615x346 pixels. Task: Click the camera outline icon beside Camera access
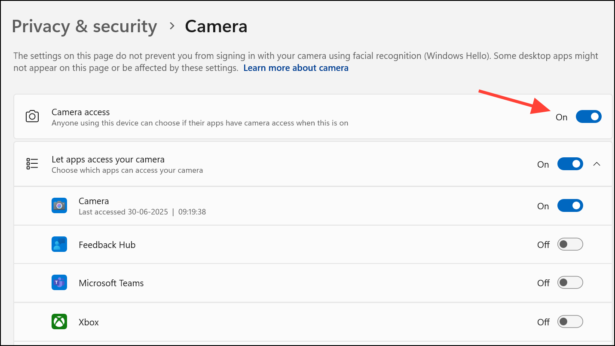click(x=32, y=116)
